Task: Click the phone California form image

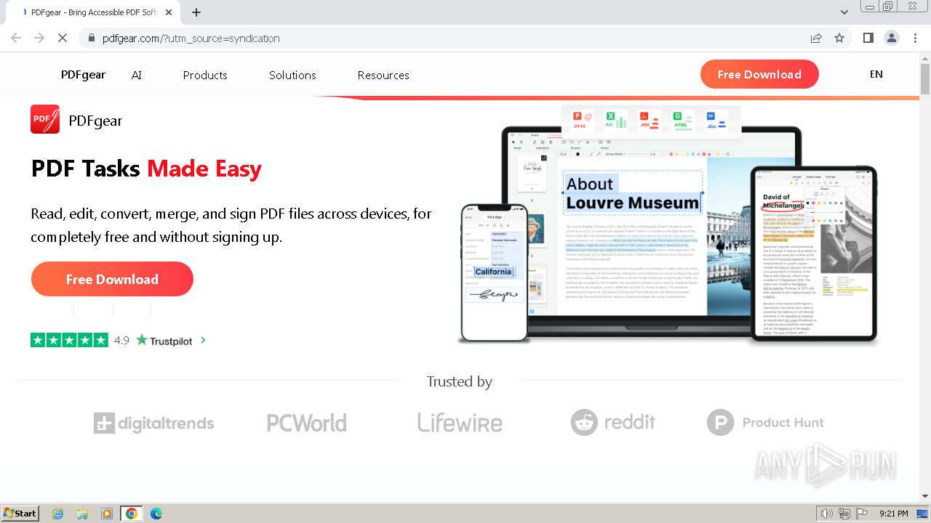Action: pyautogui.click(x=495, y=273)
